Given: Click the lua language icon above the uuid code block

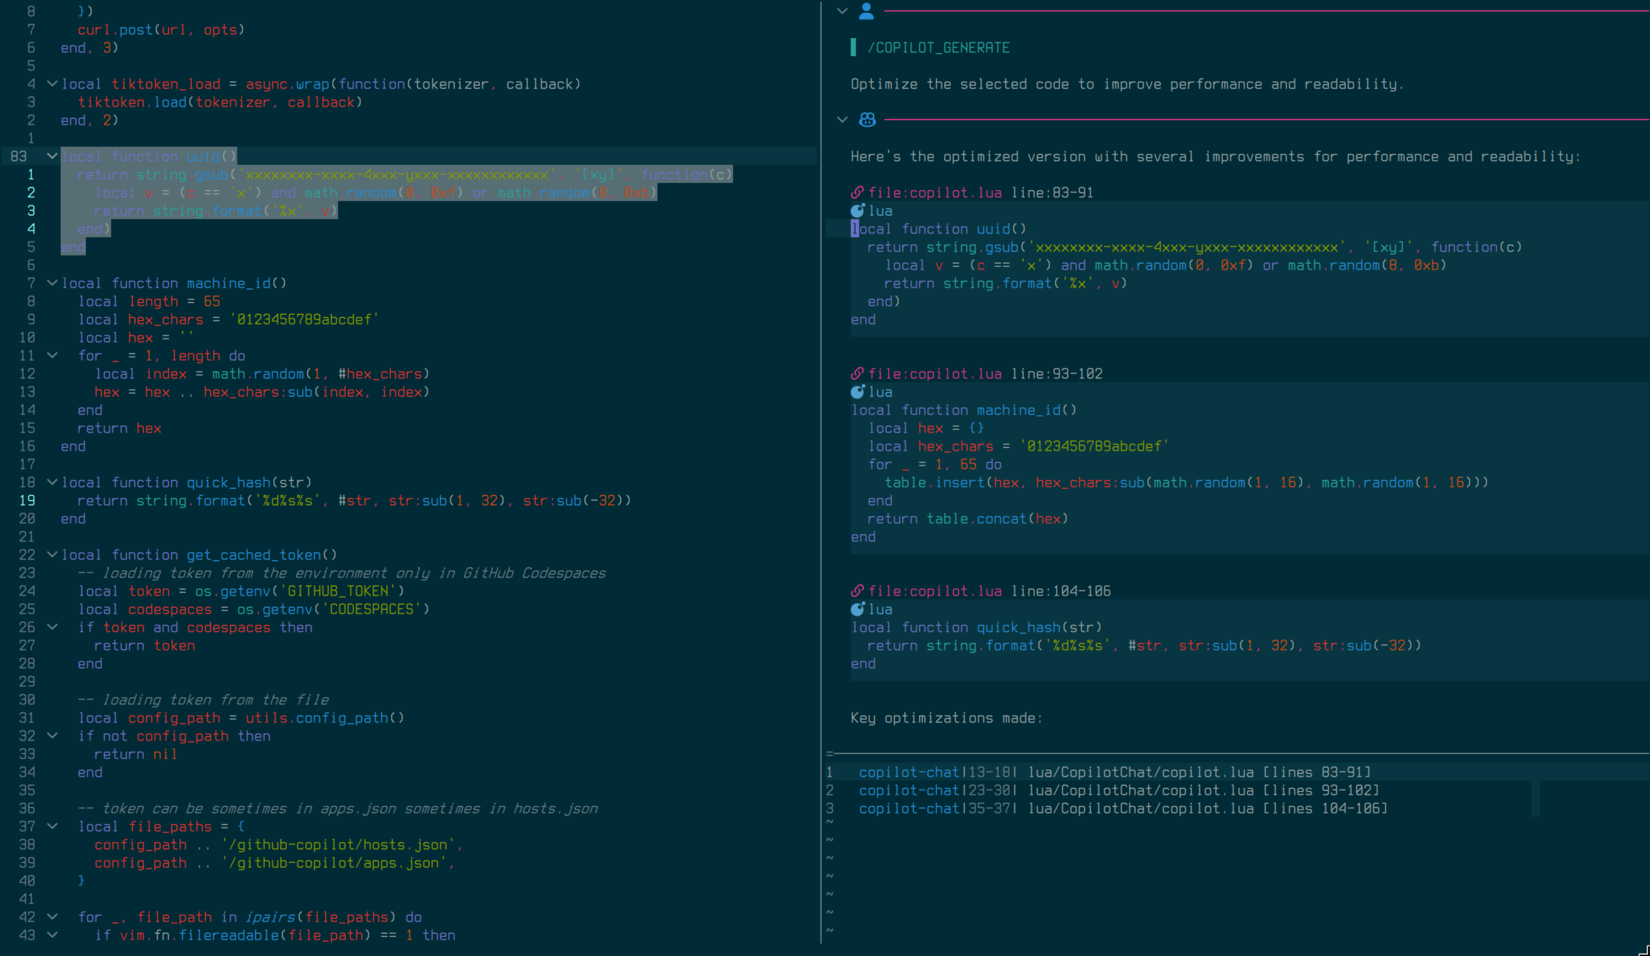Looking at the screenshot, I should pyautogui.click(x=857, y=210).
